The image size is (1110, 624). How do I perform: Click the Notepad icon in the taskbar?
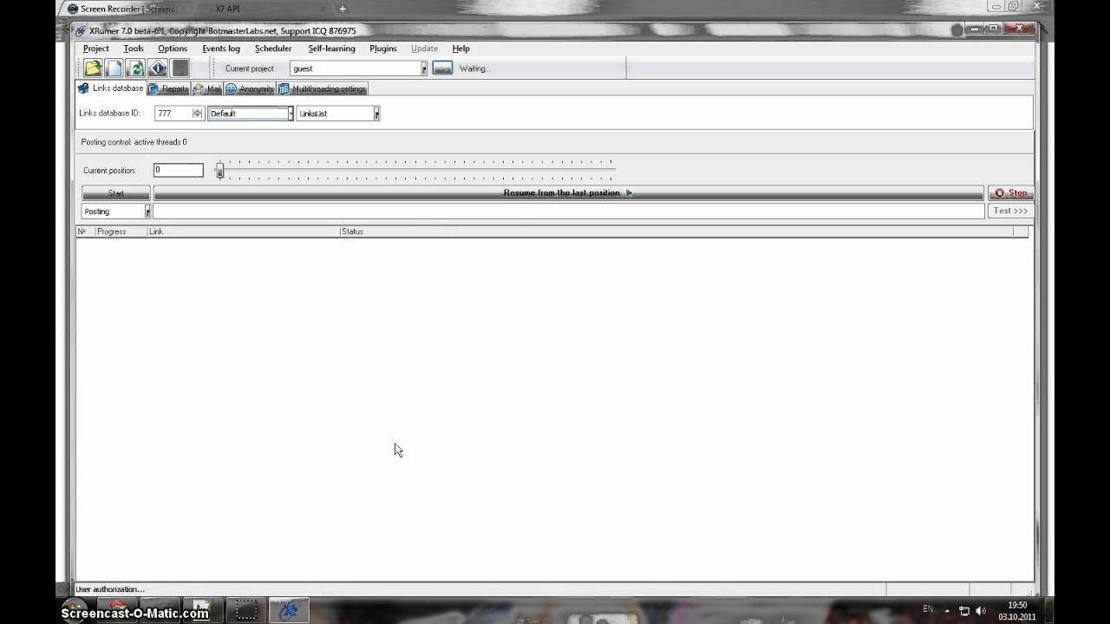click(x=201, y=610)
